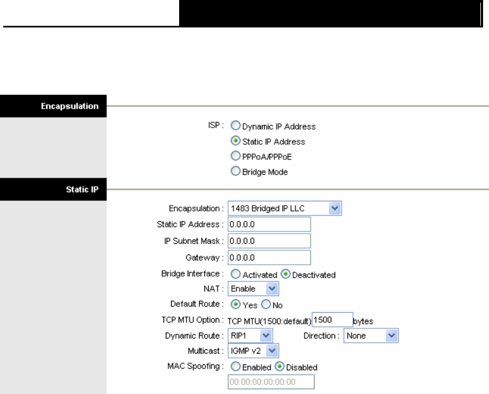Open the Dynamic Route RIP1 dropdown
The width and height of the screenshot is (489, 394).
tap(250, 336)
